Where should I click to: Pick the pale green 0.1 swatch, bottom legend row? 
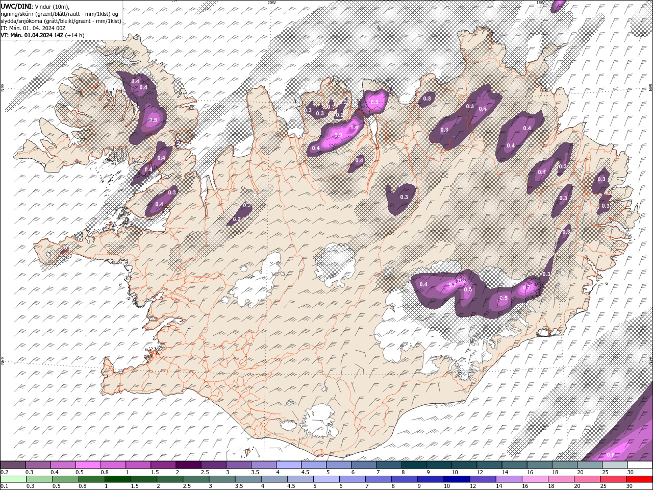[x=14, y=479]
